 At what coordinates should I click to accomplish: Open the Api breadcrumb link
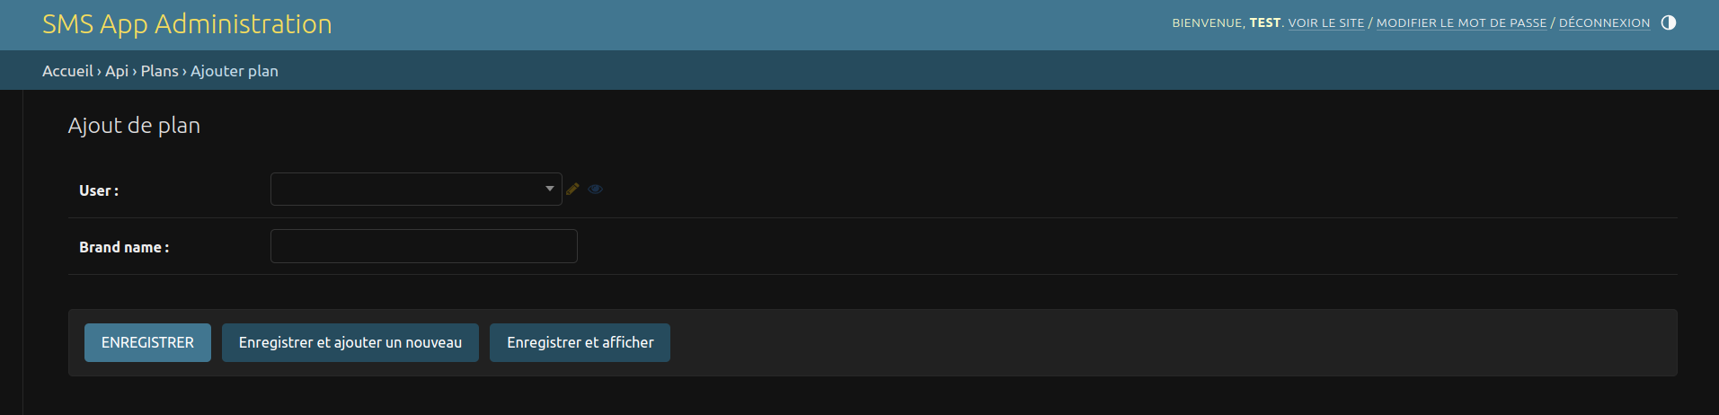pos(117,71)
